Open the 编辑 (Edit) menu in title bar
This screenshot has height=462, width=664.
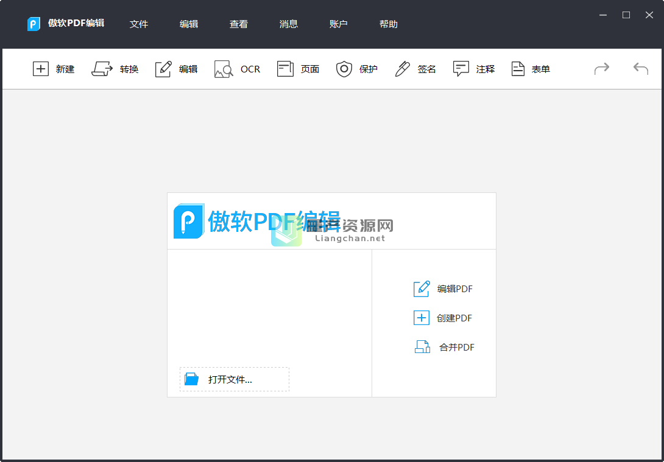189,24
